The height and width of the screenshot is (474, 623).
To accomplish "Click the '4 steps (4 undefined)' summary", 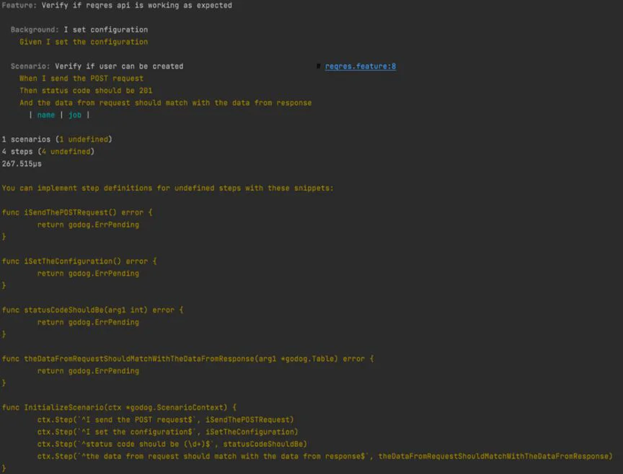I will click(48, 152).
